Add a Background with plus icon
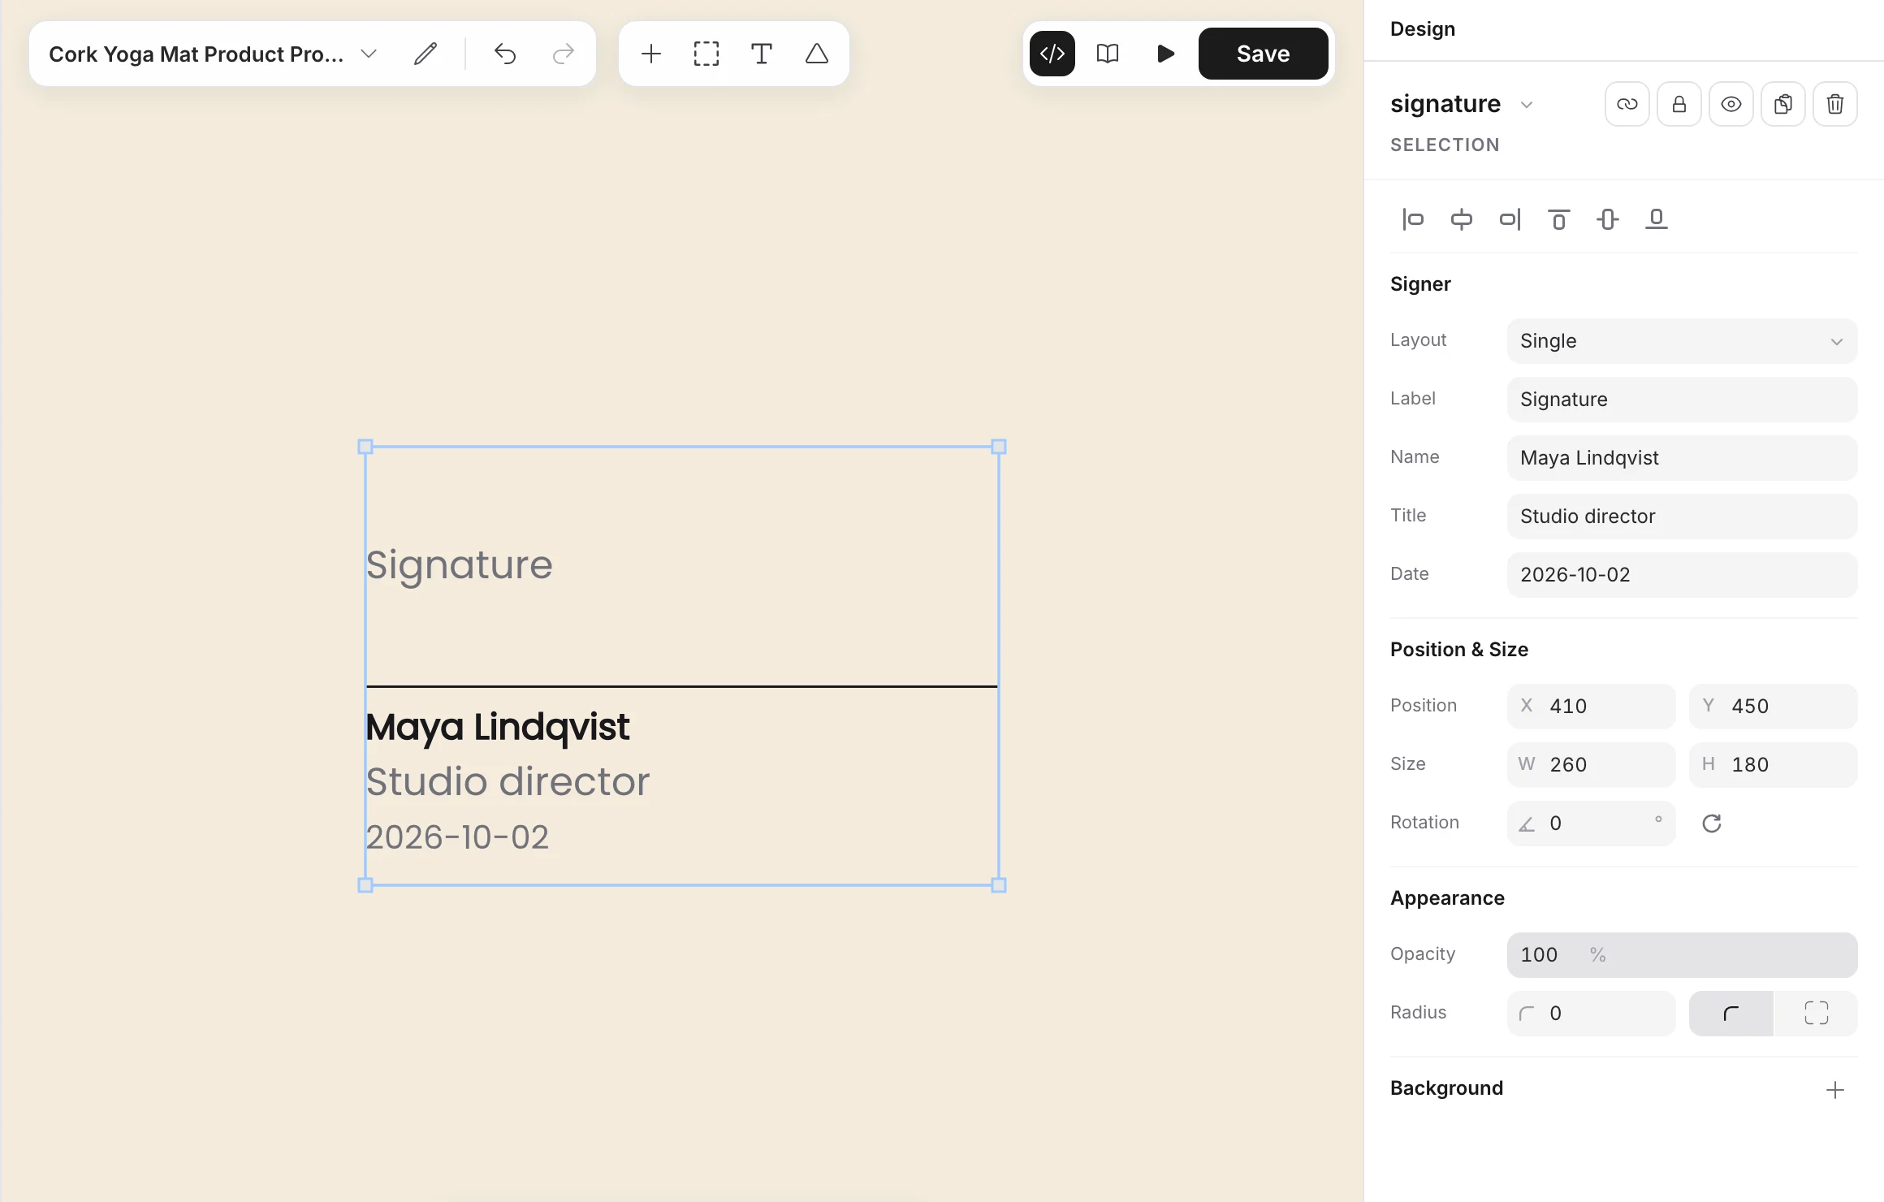 [x=1835, y=1090]
